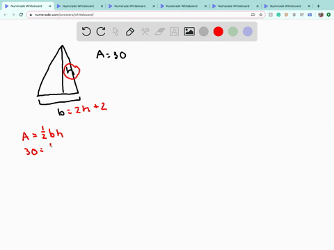
Task: Switch to the second Numerade Whiteboard tab
Action: 78,6
